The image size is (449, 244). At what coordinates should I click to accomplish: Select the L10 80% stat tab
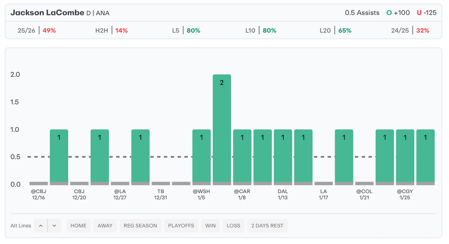260,31
